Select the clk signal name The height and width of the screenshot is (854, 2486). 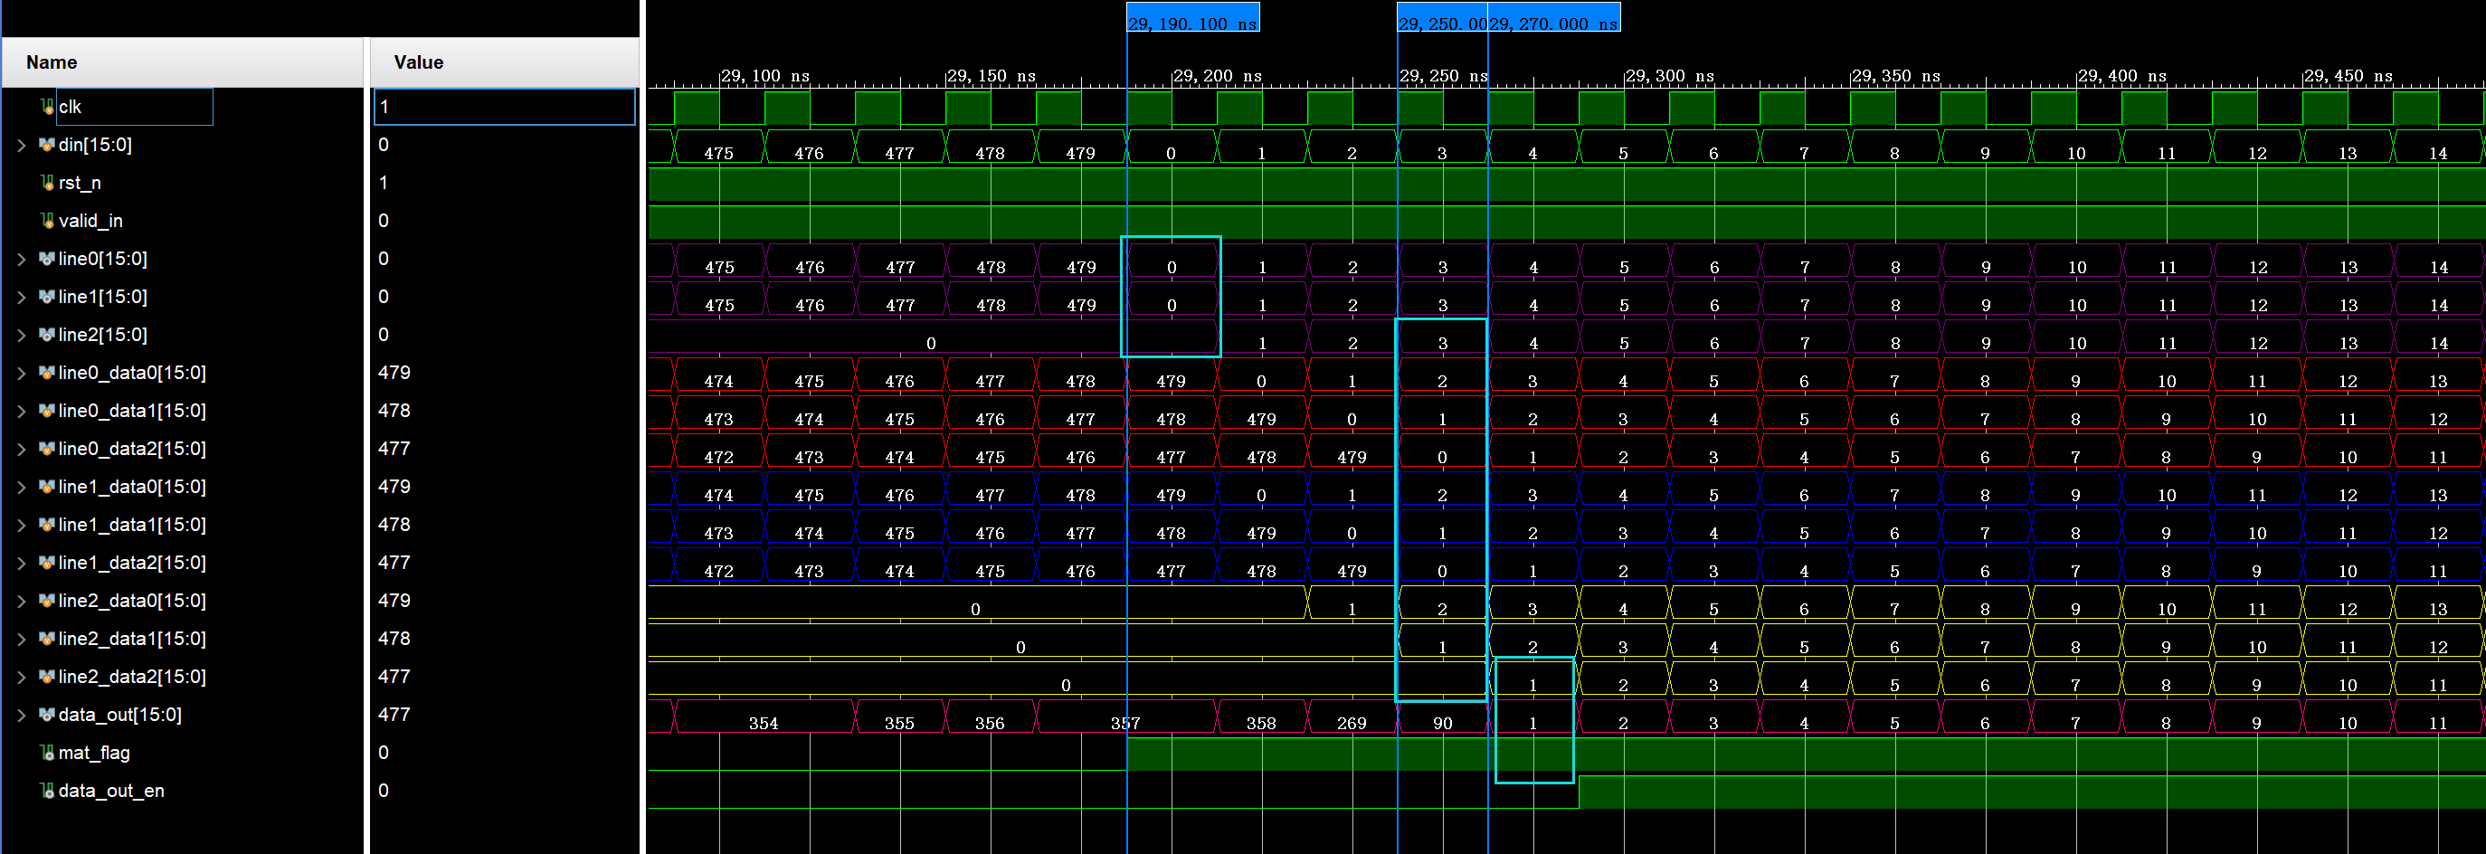tap(70, 106)
